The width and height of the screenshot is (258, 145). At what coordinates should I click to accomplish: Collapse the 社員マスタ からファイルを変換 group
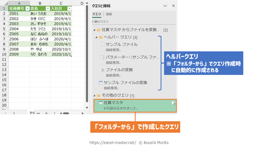tap(94, 30)
